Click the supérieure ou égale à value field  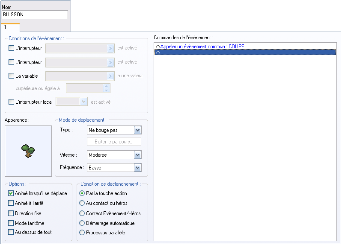point(85,88)
